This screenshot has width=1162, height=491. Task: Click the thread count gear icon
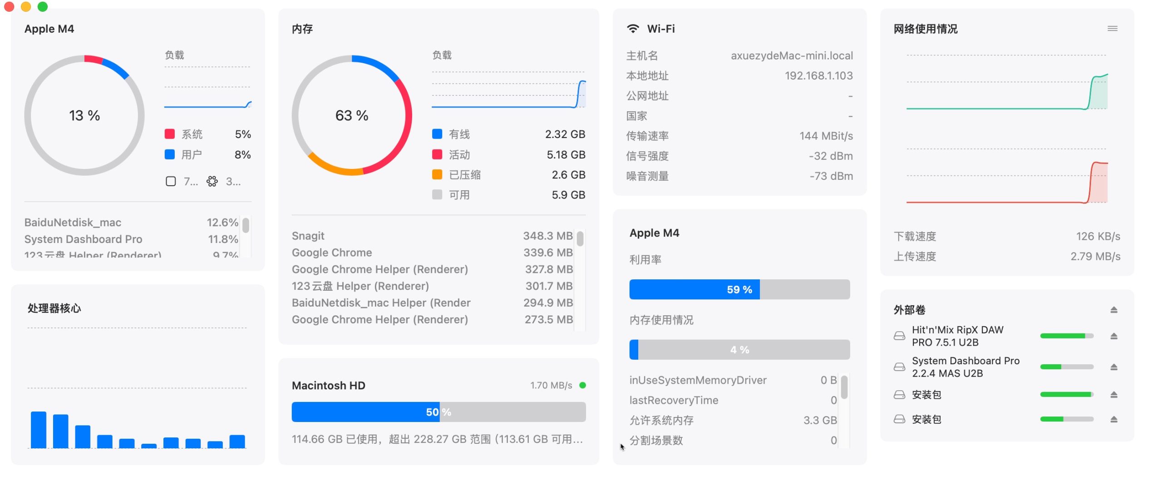(x=212, y=181)
